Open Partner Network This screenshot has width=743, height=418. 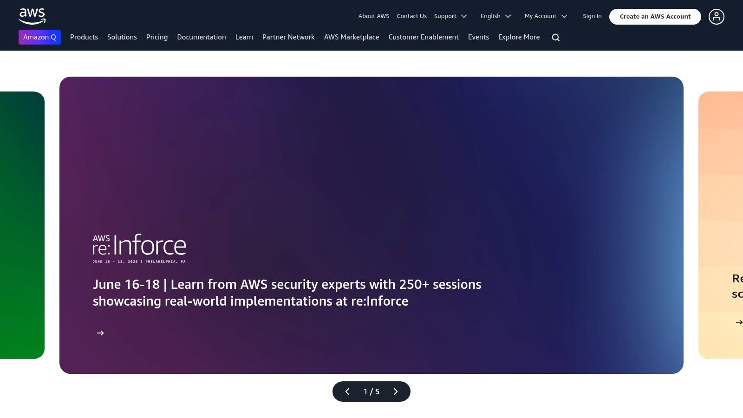point(288,37)
